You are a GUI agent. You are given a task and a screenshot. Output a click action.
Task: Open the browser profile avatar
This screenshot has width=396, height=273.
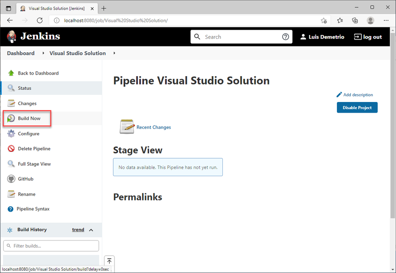pyautogui.click(x=371, y=21)
